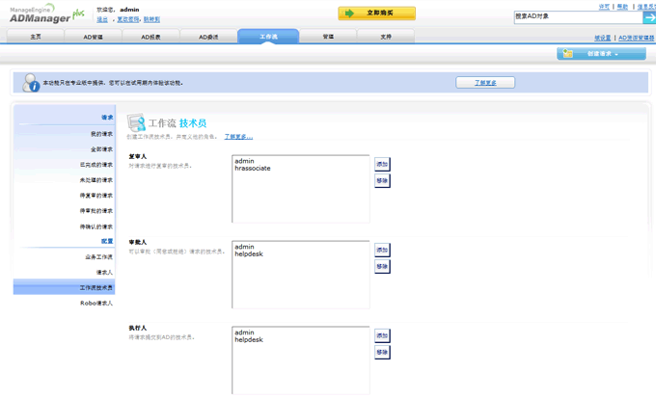Open 待复审的请求 in the sidebar
The width and height of the screenshot is (656, 399).
96,196
